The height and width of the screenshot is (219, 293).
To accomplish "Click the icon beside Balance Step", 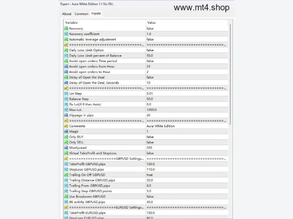I will point(66,99).
